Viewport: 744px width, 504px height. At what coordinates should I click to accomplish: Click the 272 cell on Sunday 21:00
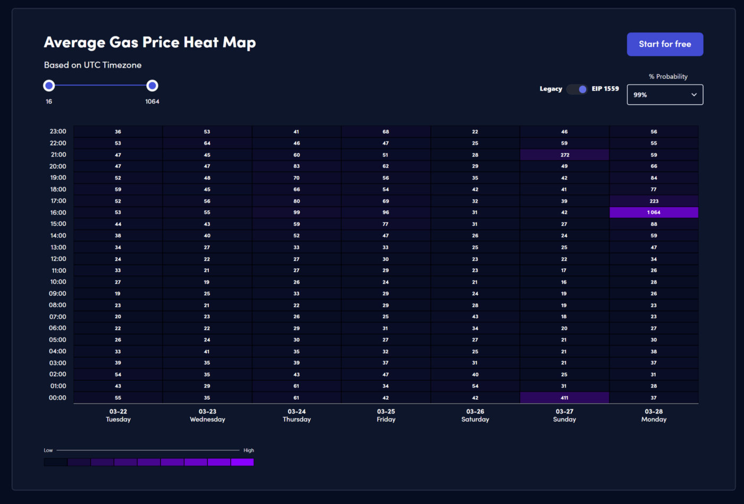coord(564,155)
